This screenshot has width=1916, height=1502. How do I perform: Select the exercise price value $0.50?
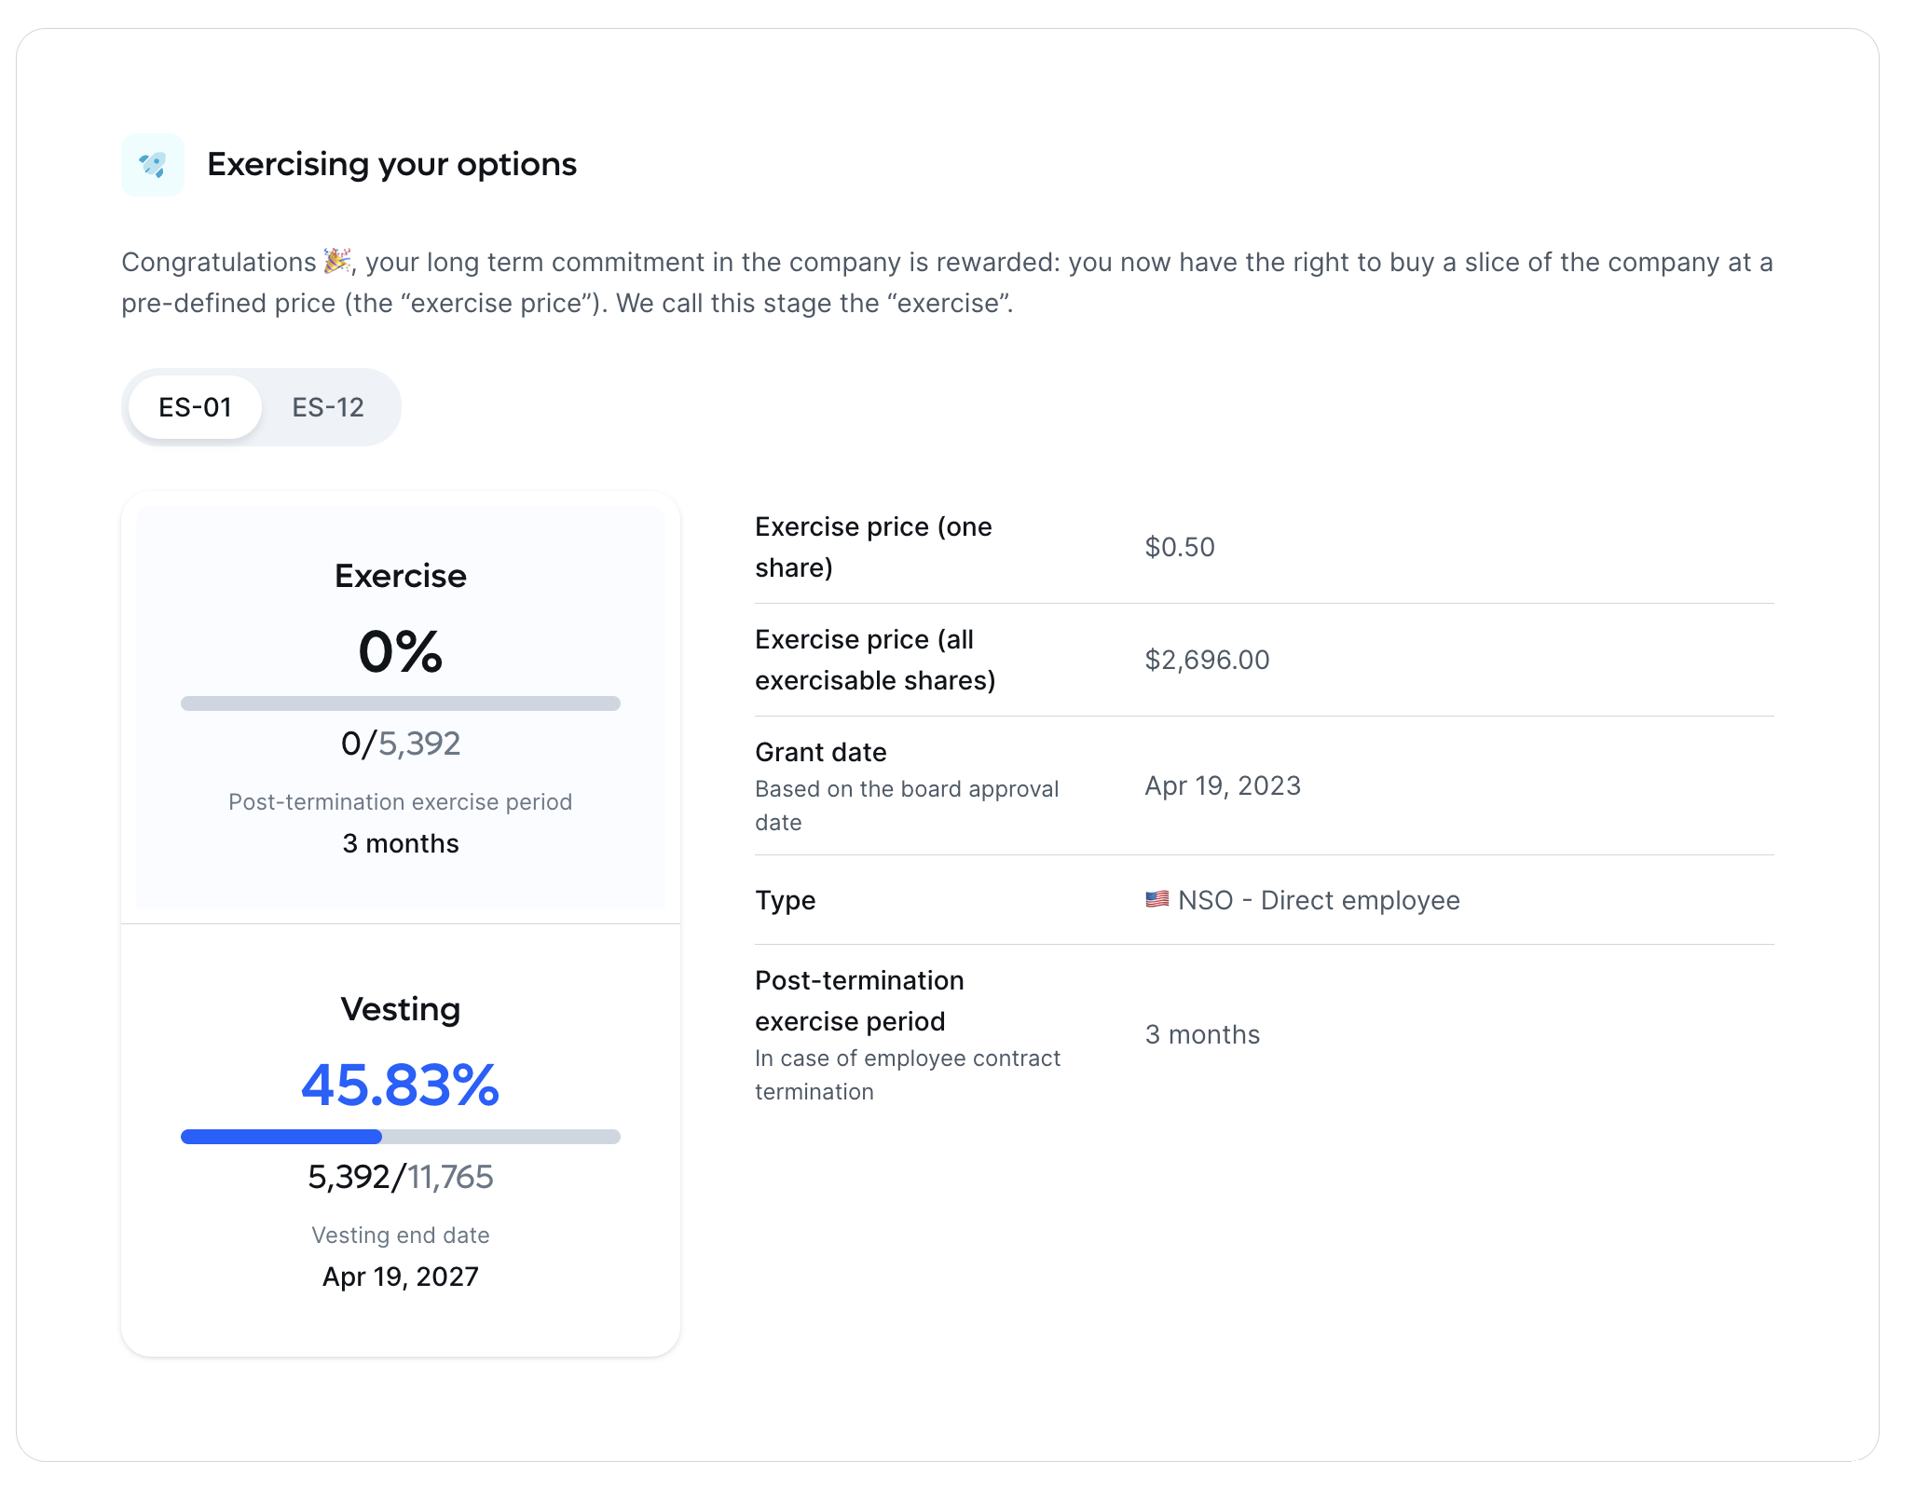tap(1180, 547)
